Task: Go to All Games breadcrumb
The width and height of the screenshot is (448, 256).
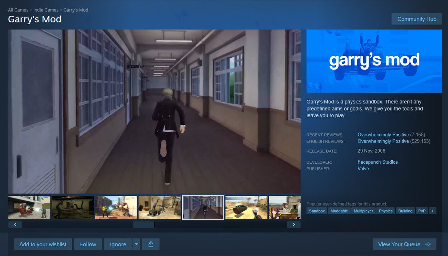Action: coord(18,10)
